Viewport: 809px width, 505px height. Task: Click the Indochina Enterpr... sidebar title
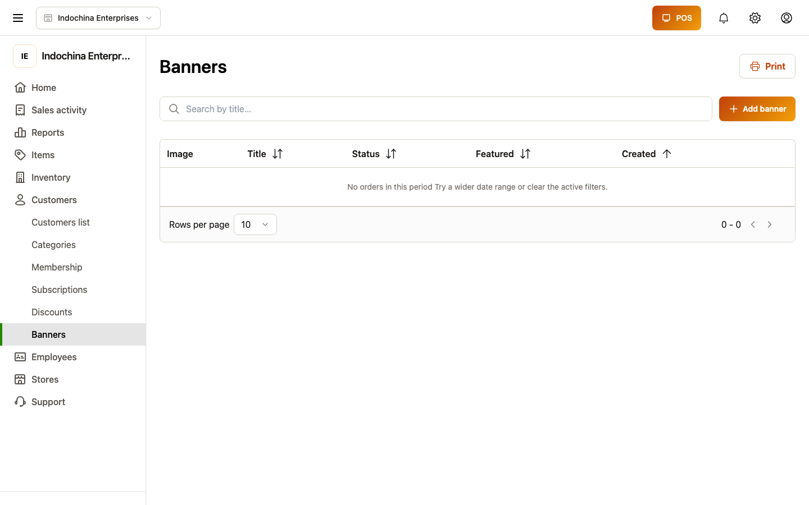point(86,56)
